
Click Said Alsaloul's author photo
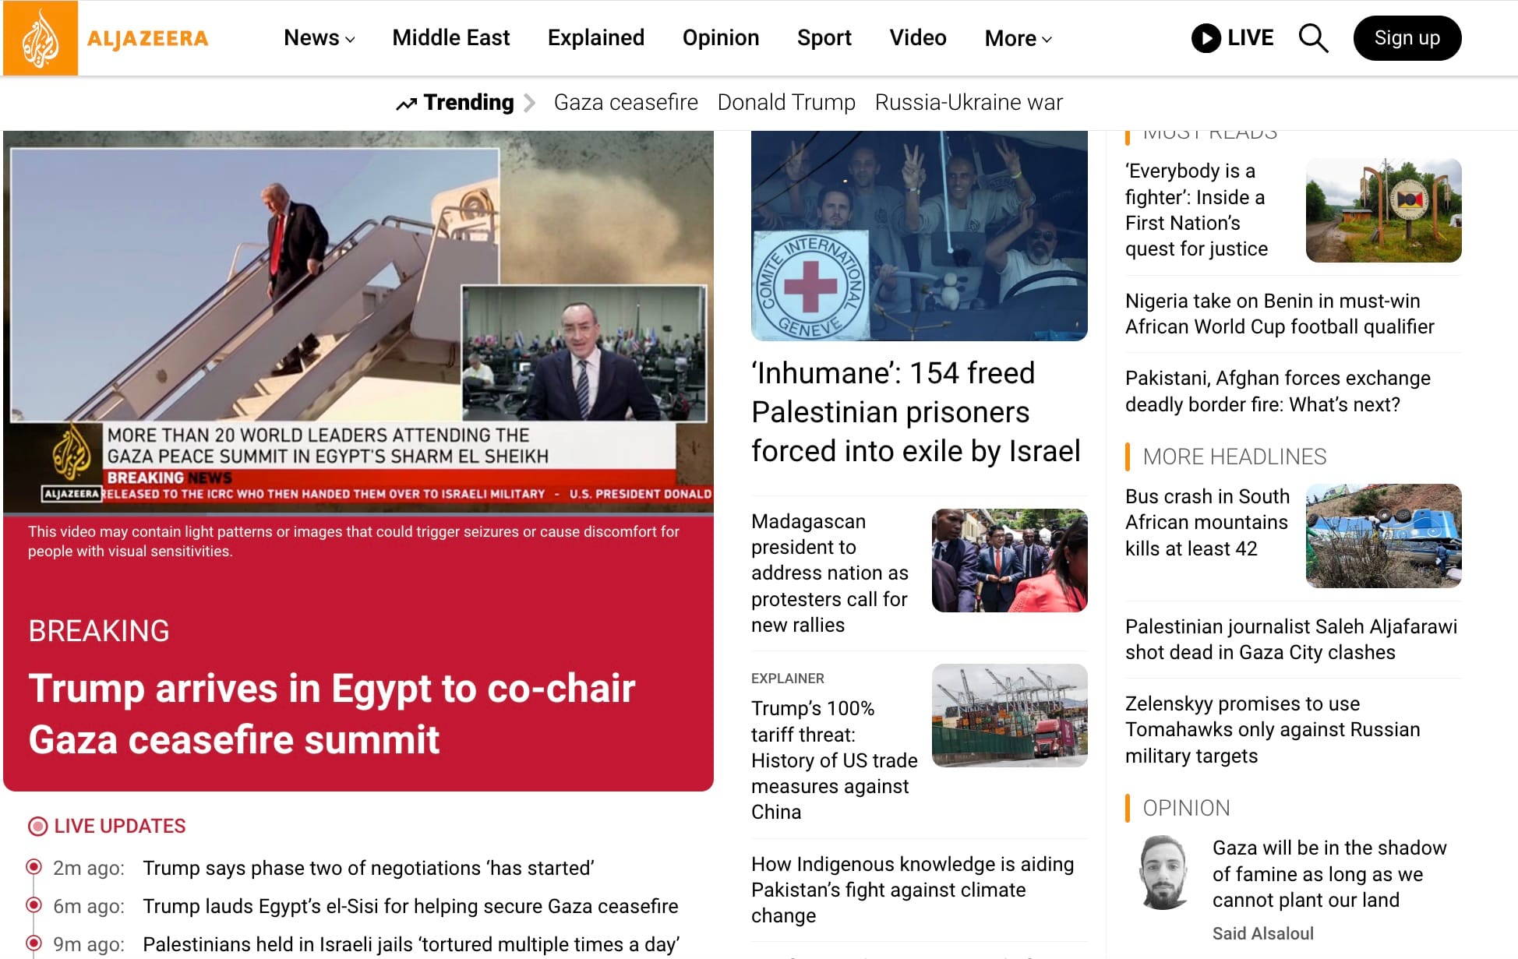tap(1163, 873)
